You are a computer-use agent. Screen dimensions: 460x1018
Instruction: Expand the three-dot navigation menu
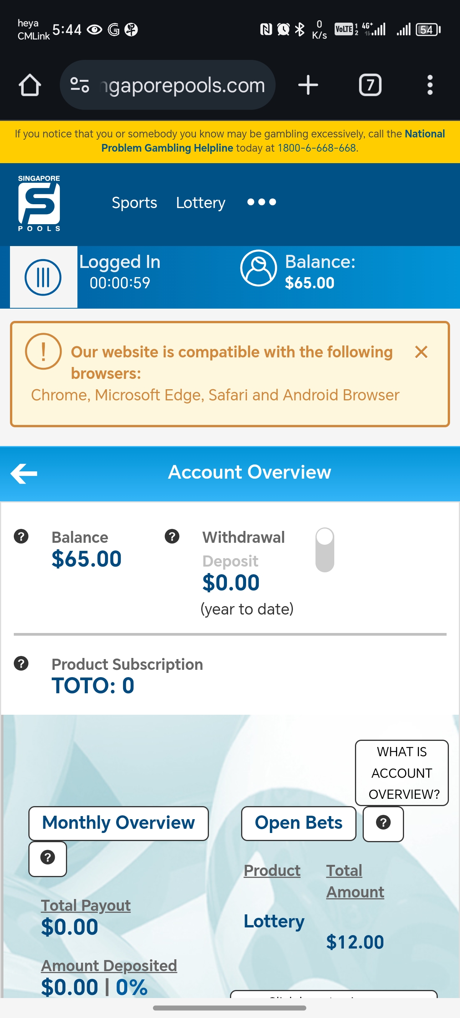(x=261, y=202)
